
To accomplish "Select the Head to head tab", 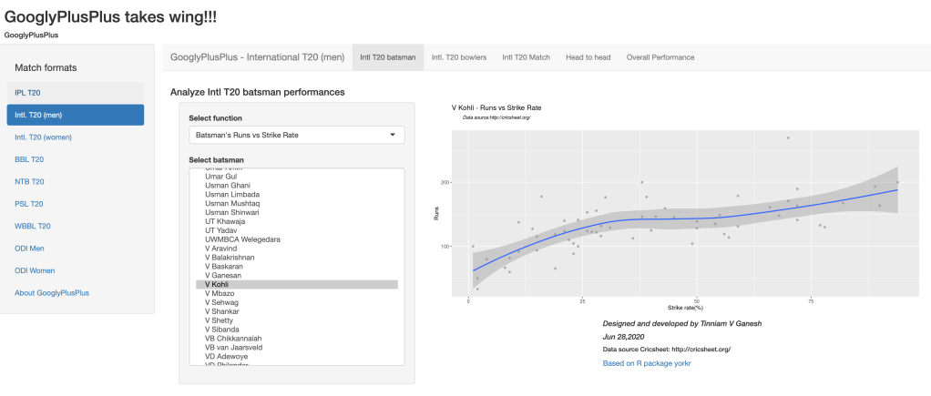I will tap(588, 57).
